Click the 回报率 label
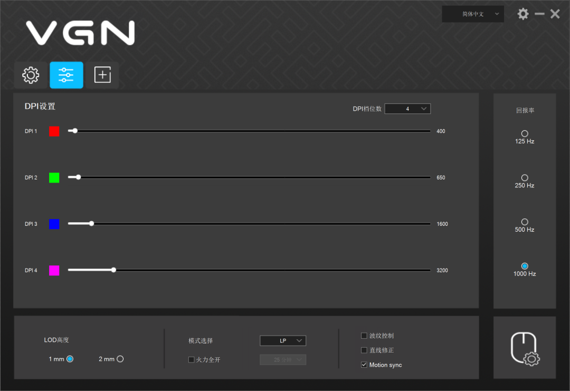 click(525, 110)
